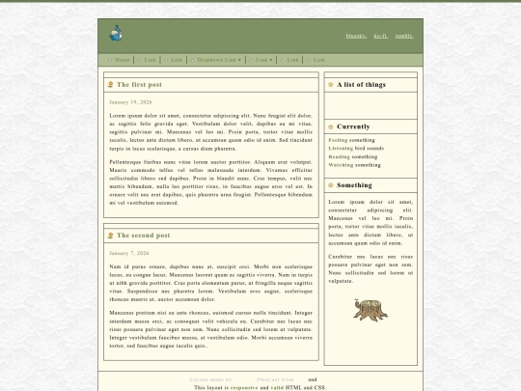
Task: Click the Watching something line
Action: click(x=354, y=165)
